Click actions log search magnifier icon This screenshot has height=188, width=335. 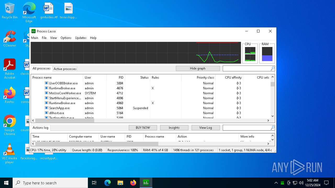[x=273, y=128]
